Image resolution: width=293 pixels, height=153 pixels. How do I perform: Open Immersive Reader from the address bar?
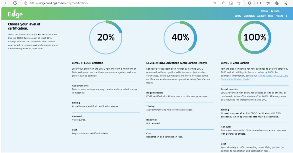231,3
